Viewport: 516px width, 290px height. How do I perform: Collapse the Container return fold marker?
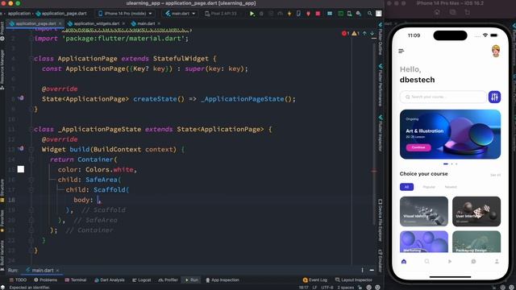click(x=31, y=159)
